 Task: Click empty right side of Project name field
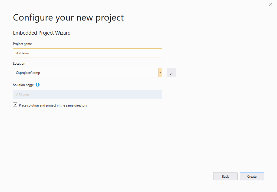pos(108,53)
